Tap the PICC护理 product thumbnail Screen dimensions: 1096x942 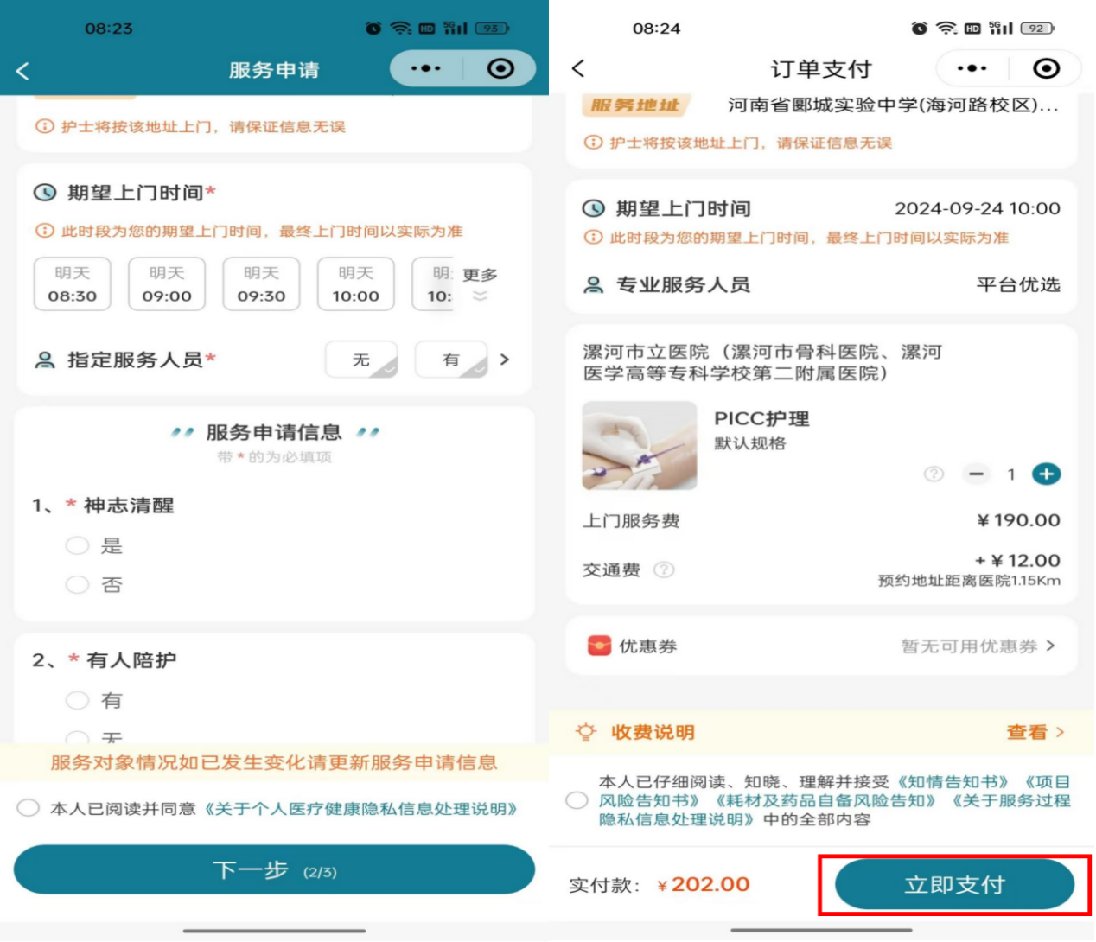(640, 446)
